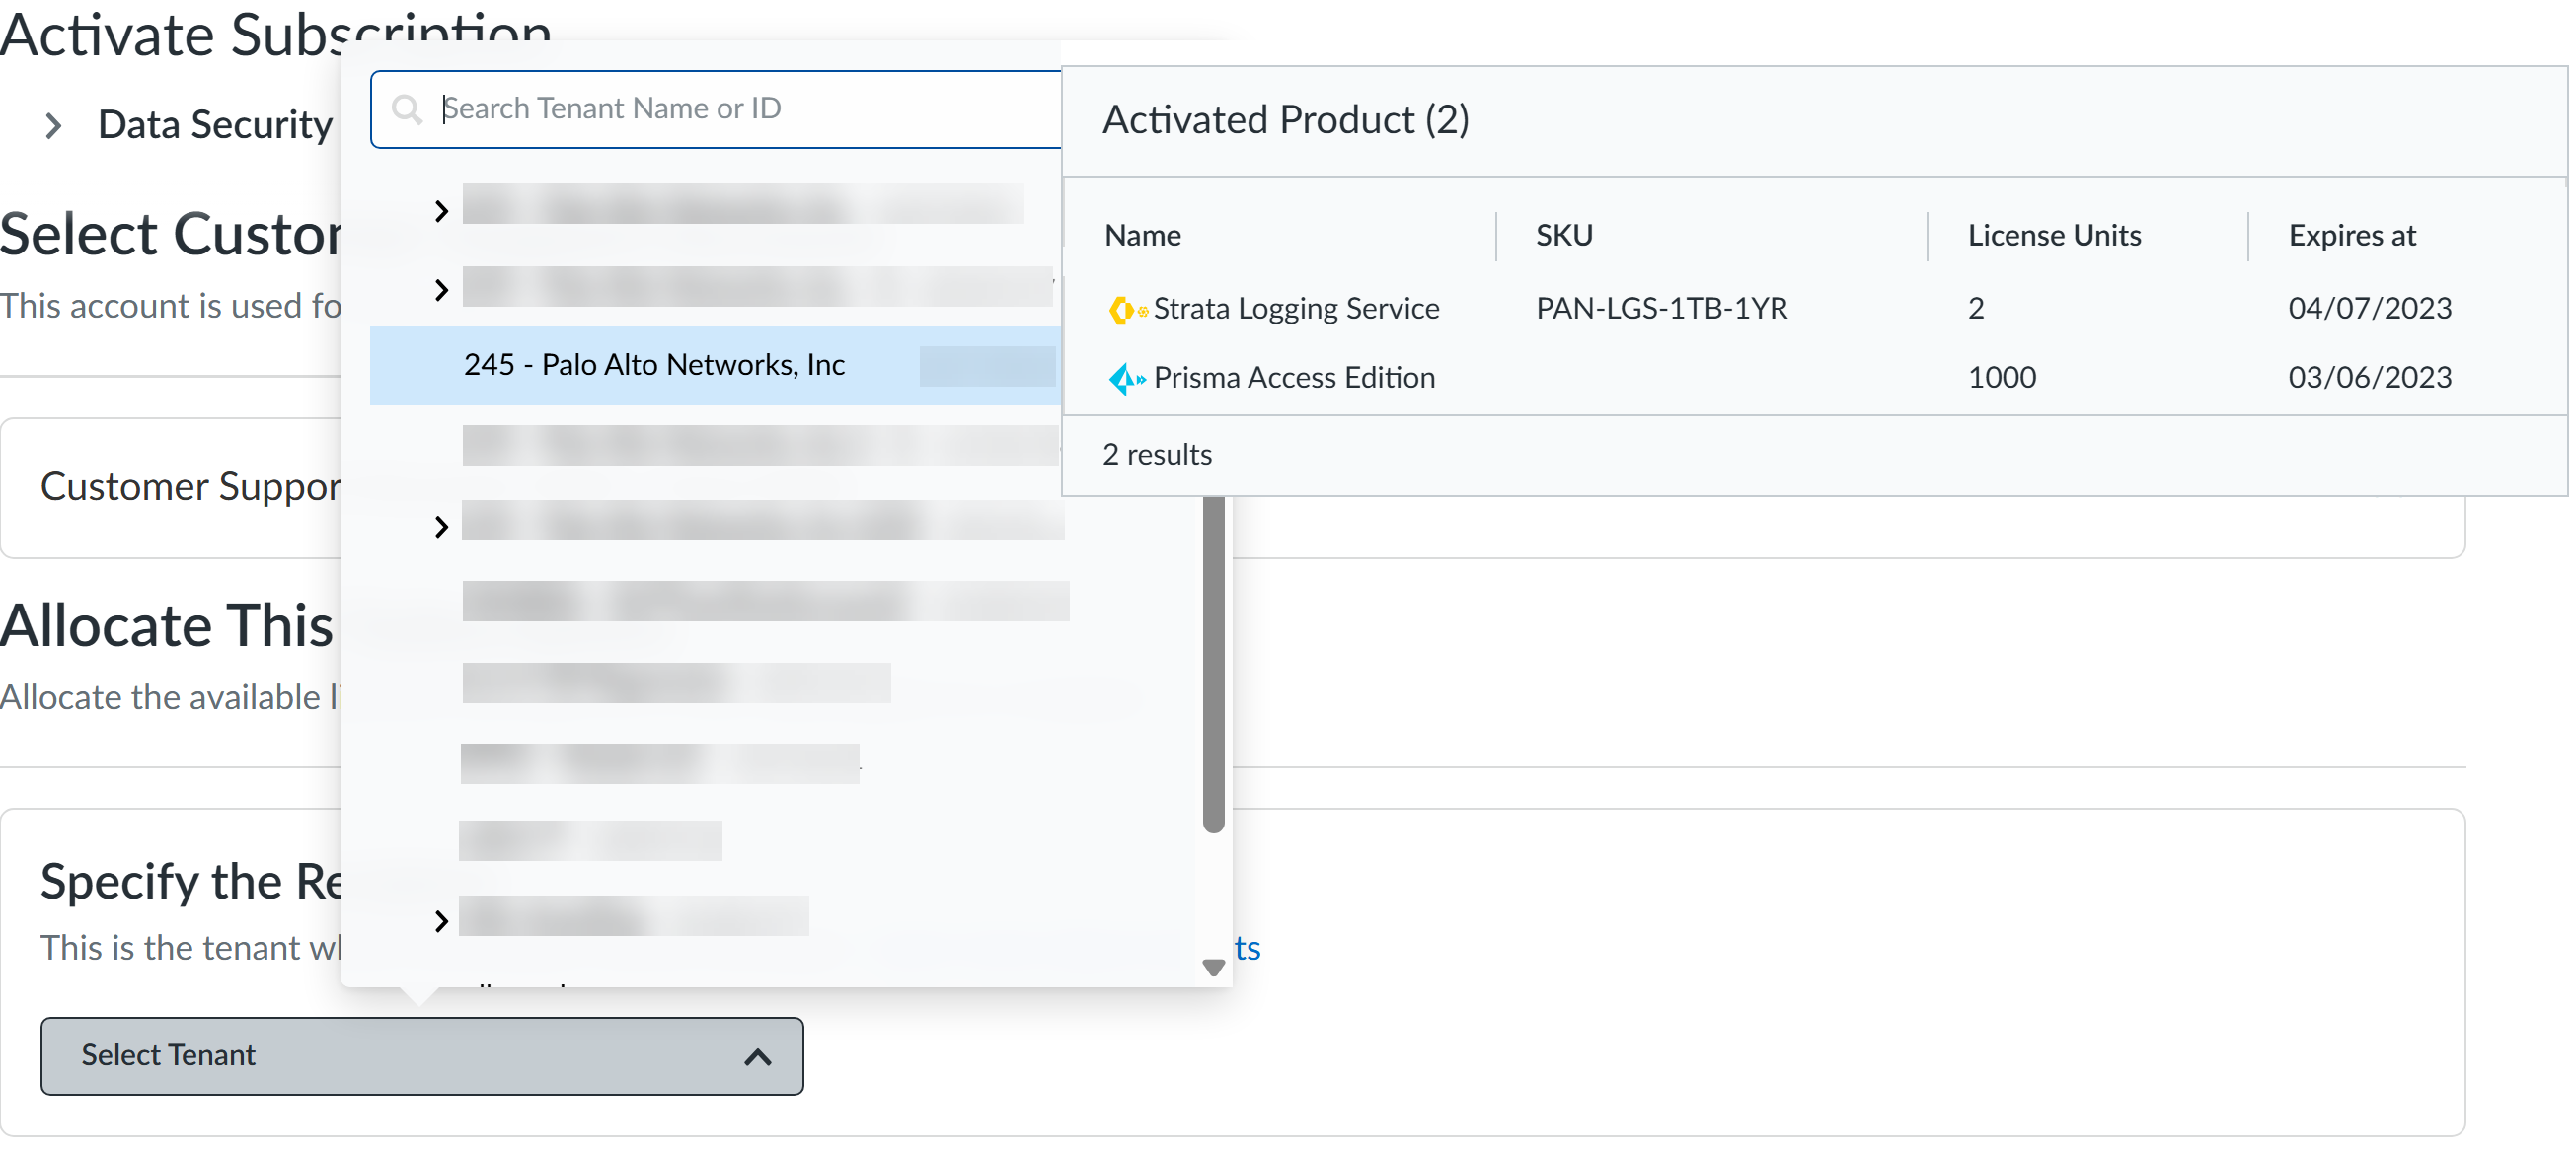Screen dimensions: 2576x1151
Task: Expand the Data Security section chevron
Action: click(x=54, y=126)
